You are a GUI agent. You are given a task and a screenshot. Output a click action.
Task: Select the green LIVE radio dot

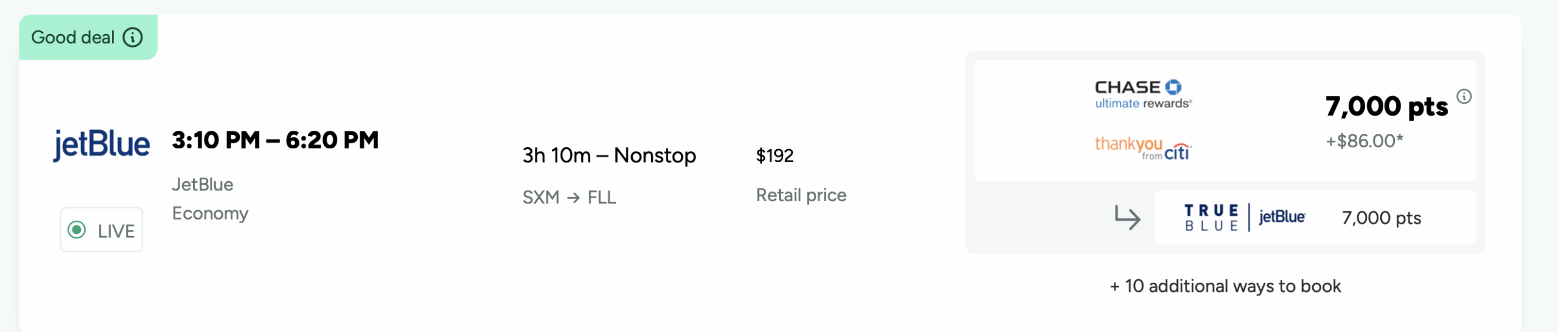point(77,230)
